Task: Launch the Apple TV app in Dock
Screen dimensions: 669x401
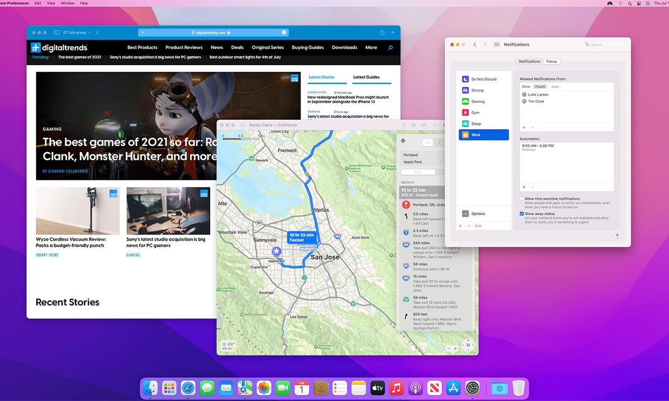Action: click(377, 388)
